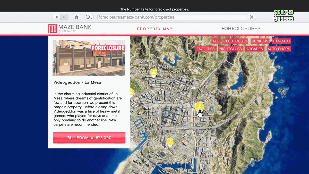This screenshot has height=174, width=309.
Task: Click the Videogeddon foreclosure photo
Action: pos(89,57)
